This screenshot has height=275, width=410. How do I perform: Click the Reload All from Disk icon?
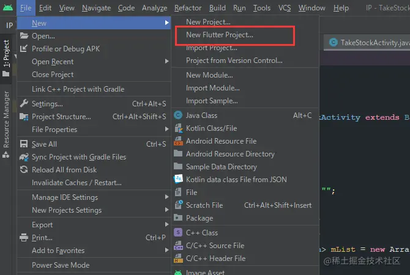click(x=24, y=170)
